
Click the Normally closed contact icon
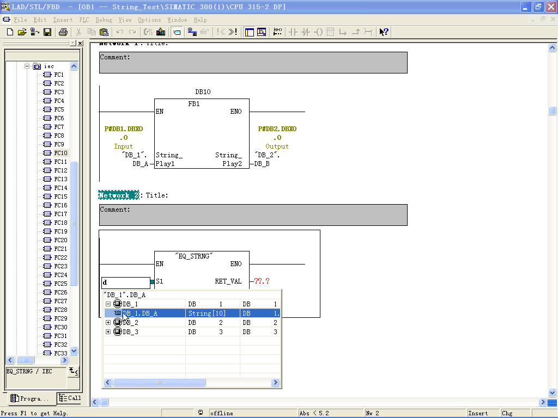(x=306, y=32)
